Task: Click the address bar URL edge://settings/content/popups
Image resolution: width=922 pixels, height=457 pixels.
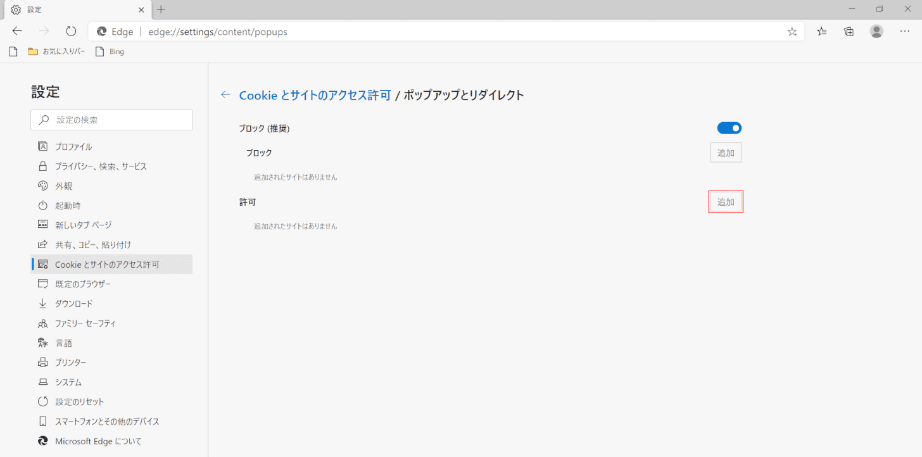Action: coord(218,32)
